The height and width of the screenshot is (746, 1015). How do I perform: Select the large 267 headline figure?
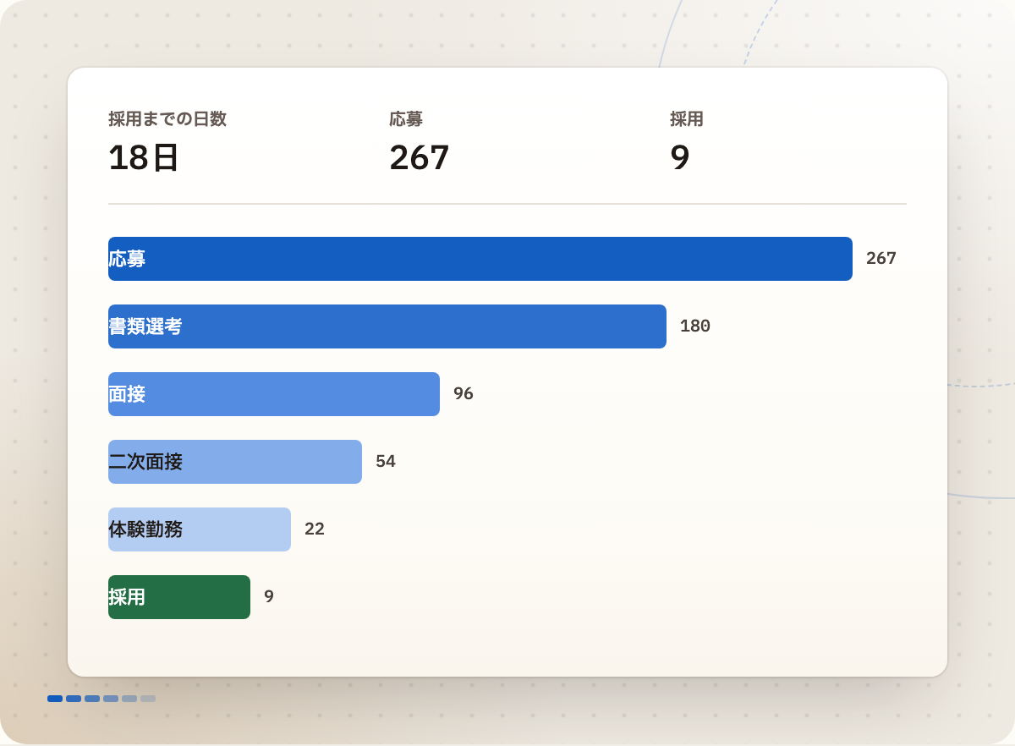click(x=420, y=158)
